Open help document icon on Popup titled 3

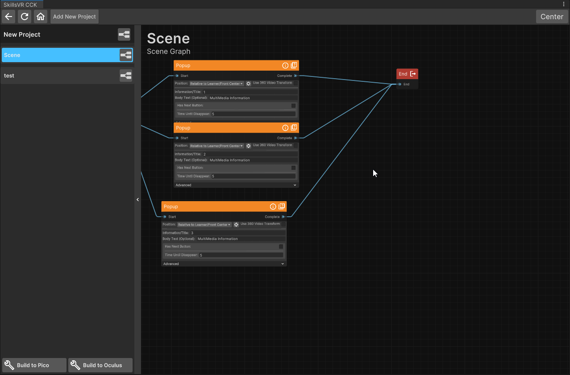coord(282,206)
